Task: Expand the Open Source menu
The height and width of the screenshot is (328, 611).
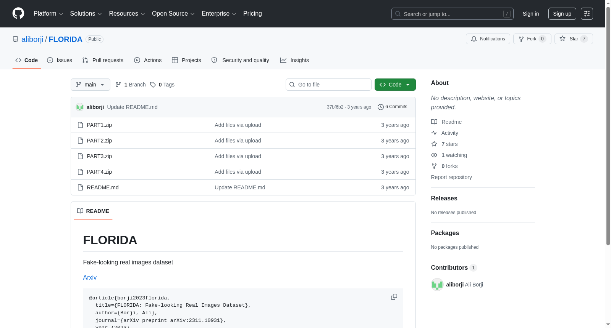Action: tap(173, 14)
